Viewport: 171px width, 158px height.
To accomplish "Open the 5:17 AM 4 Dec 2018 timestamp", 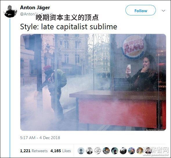I will [x=40, y=138].
